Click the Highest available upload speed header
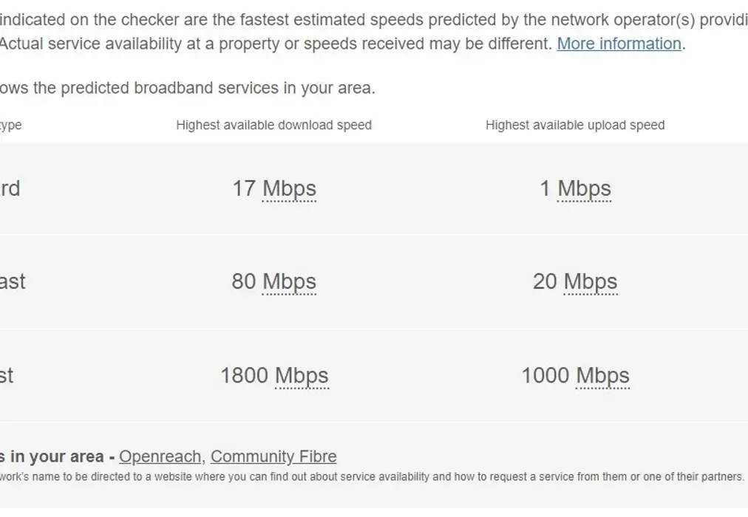Image resolution: width=748 pixels, height=517 pixels. point(575,126)
